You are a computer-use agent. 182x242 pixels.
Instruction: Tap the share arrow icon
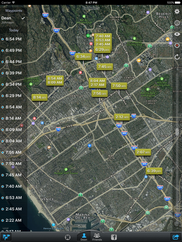coord(176,237)
